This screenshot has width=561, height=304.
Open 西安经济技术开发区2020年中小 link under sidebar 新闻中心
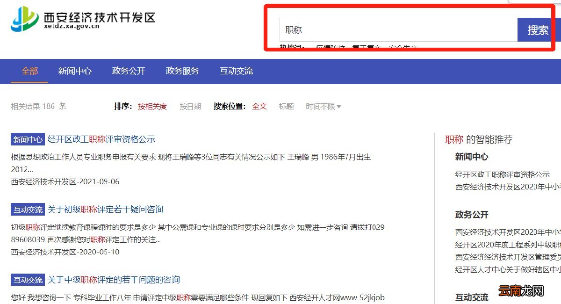click(x=508, y=187)
